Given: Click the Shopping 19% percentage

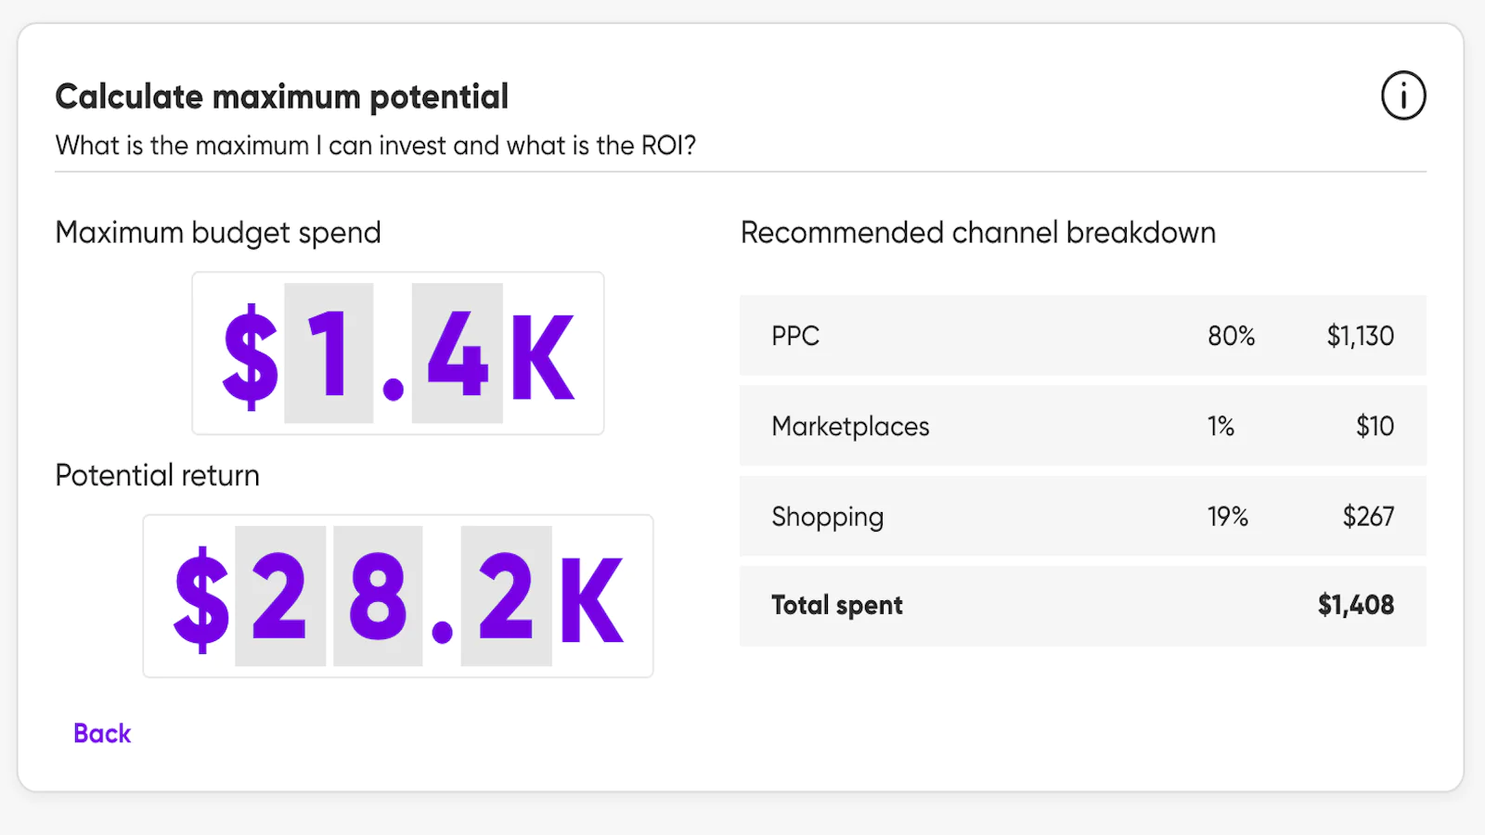Looking at the screenshot, I should 1227,516.
